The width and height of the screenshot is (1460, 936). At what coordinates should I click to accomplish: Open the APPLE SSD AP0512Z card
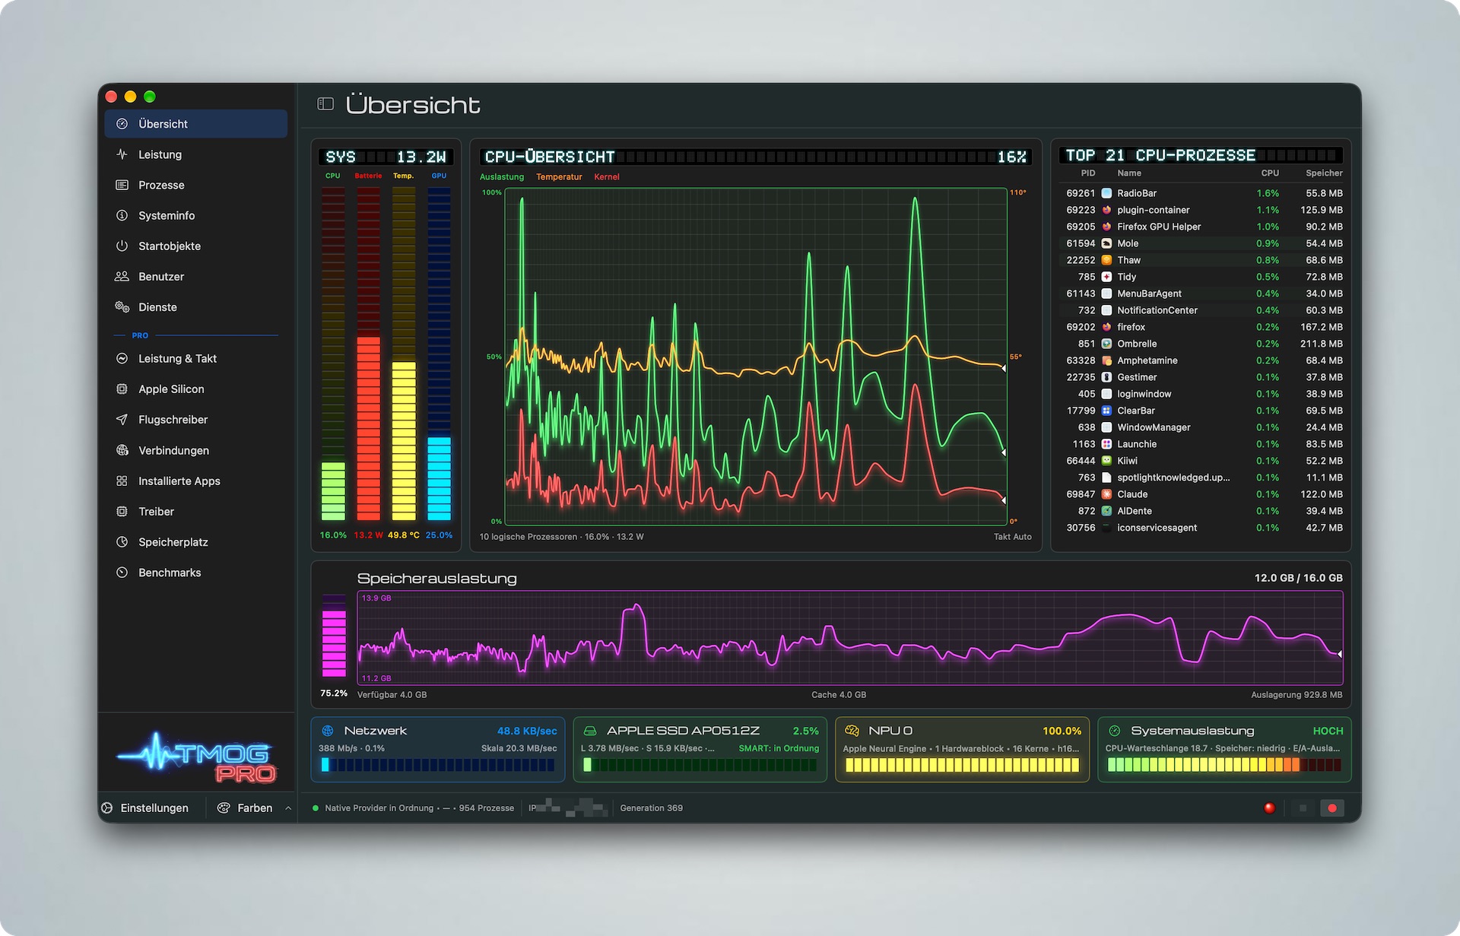(x=700, y=749)
